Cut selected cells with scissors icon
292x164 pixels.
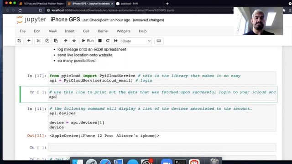click(x=38, y=41)
